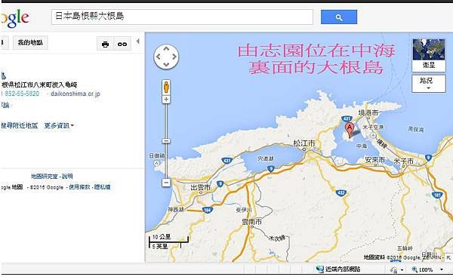
Task: Click the 地圖資料 ©2016 Google attribution
Action: click(402, 257)
